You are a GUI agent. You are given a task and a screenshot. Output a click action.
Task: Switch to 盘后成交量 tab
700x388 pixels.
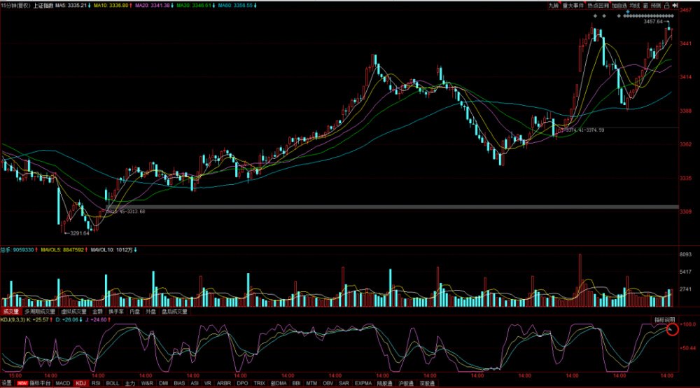tap(174, 311)
